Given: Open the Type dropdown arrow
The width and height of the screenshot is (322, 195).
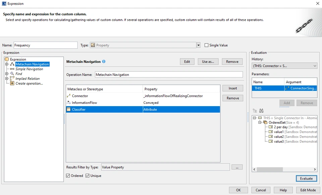Looking at the screenshot, I should pyautogui.click(x=198, y=45).
